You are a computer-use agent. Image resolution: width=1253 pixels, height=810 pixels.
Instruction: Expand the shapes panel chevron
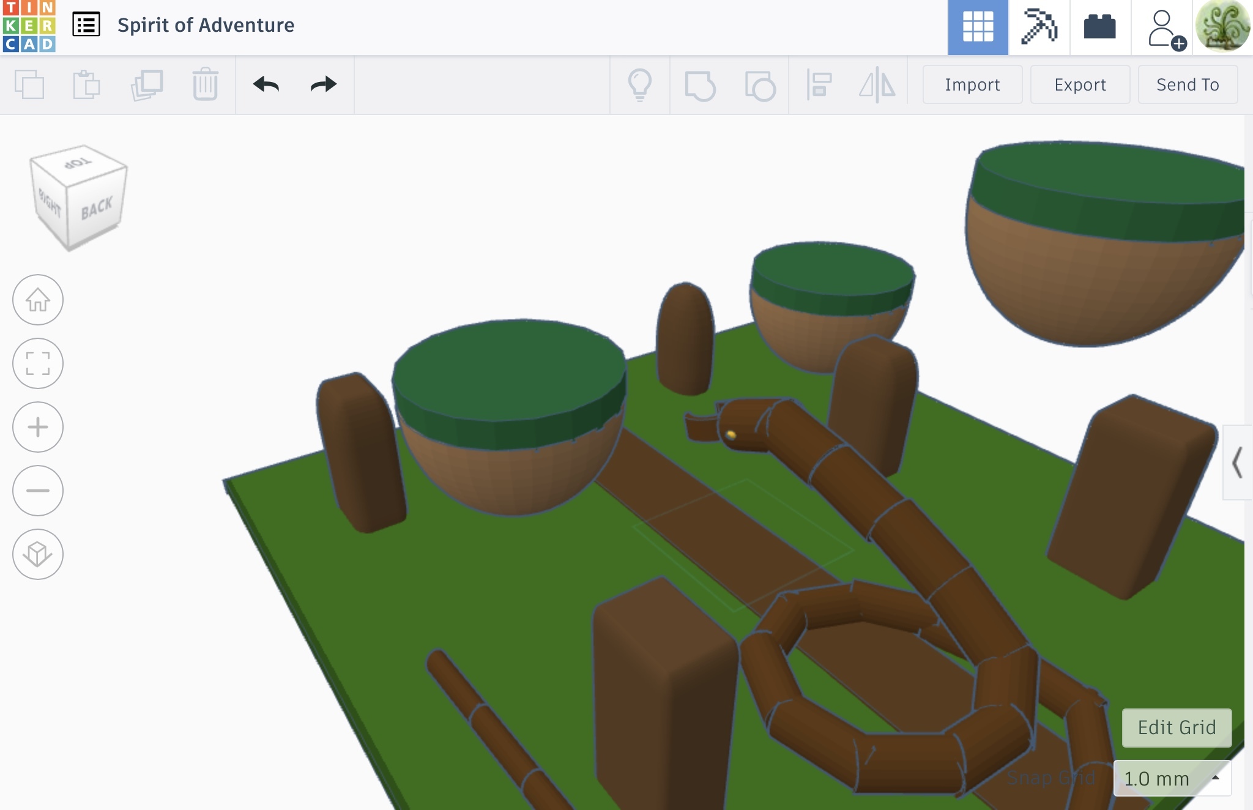(x=1237, y=463)
